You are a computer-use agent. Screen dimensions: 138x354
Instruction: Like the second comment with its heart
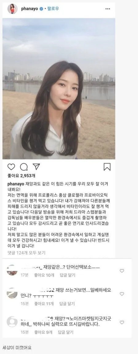coord(122,294)
